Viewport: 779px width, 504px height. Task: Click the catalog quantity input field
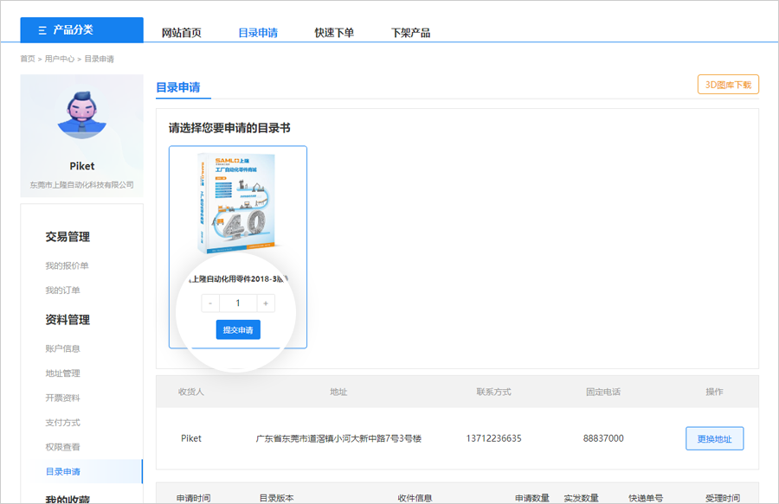click(x=238, y=303)
